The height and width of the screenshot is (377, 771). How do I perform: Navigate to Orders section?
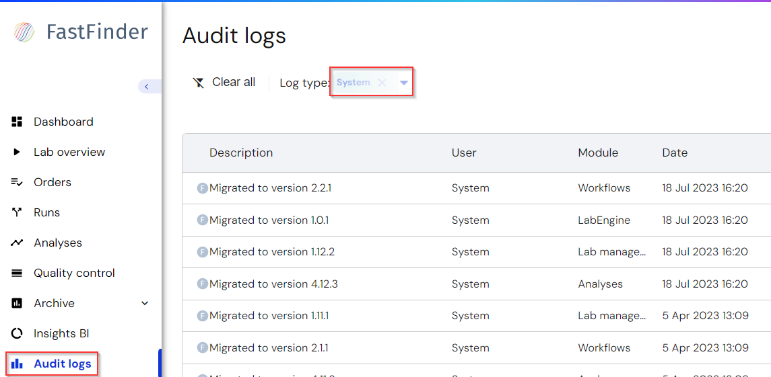[52, 182]
